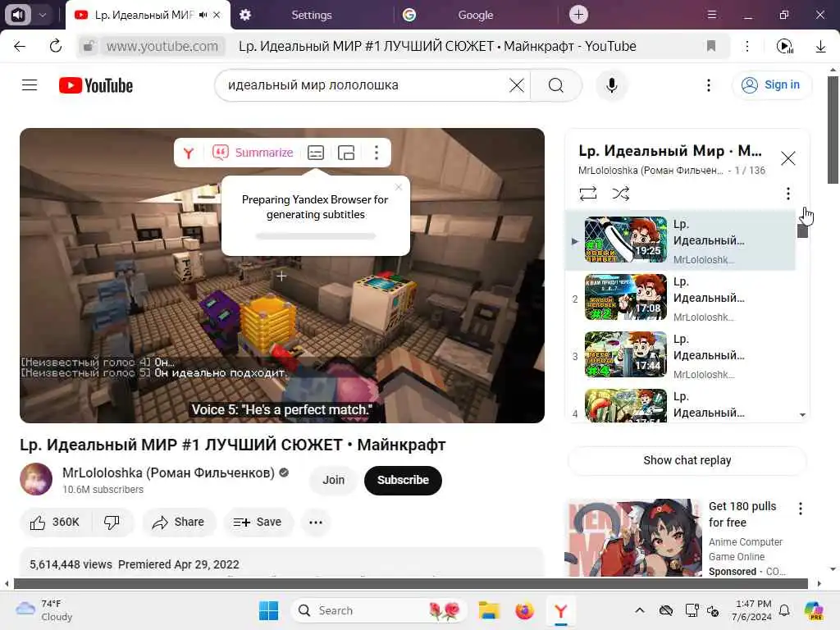Open browser downloads
Image resolution: width=840 pixels, height=630 pixels.
[x=820, y=46]
